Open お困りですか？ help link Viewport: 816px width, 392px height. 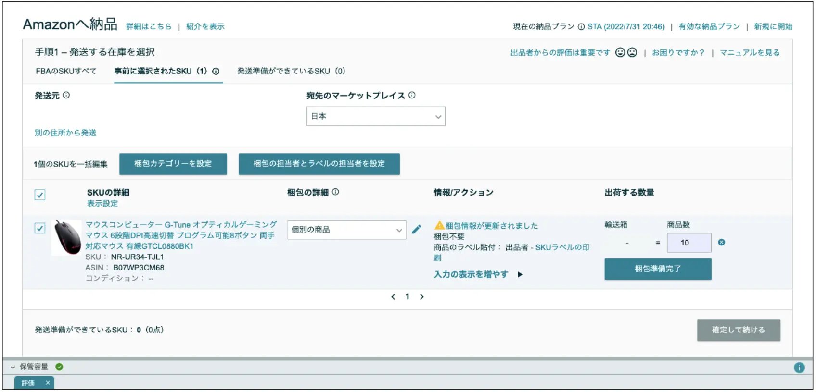(678, 52)
